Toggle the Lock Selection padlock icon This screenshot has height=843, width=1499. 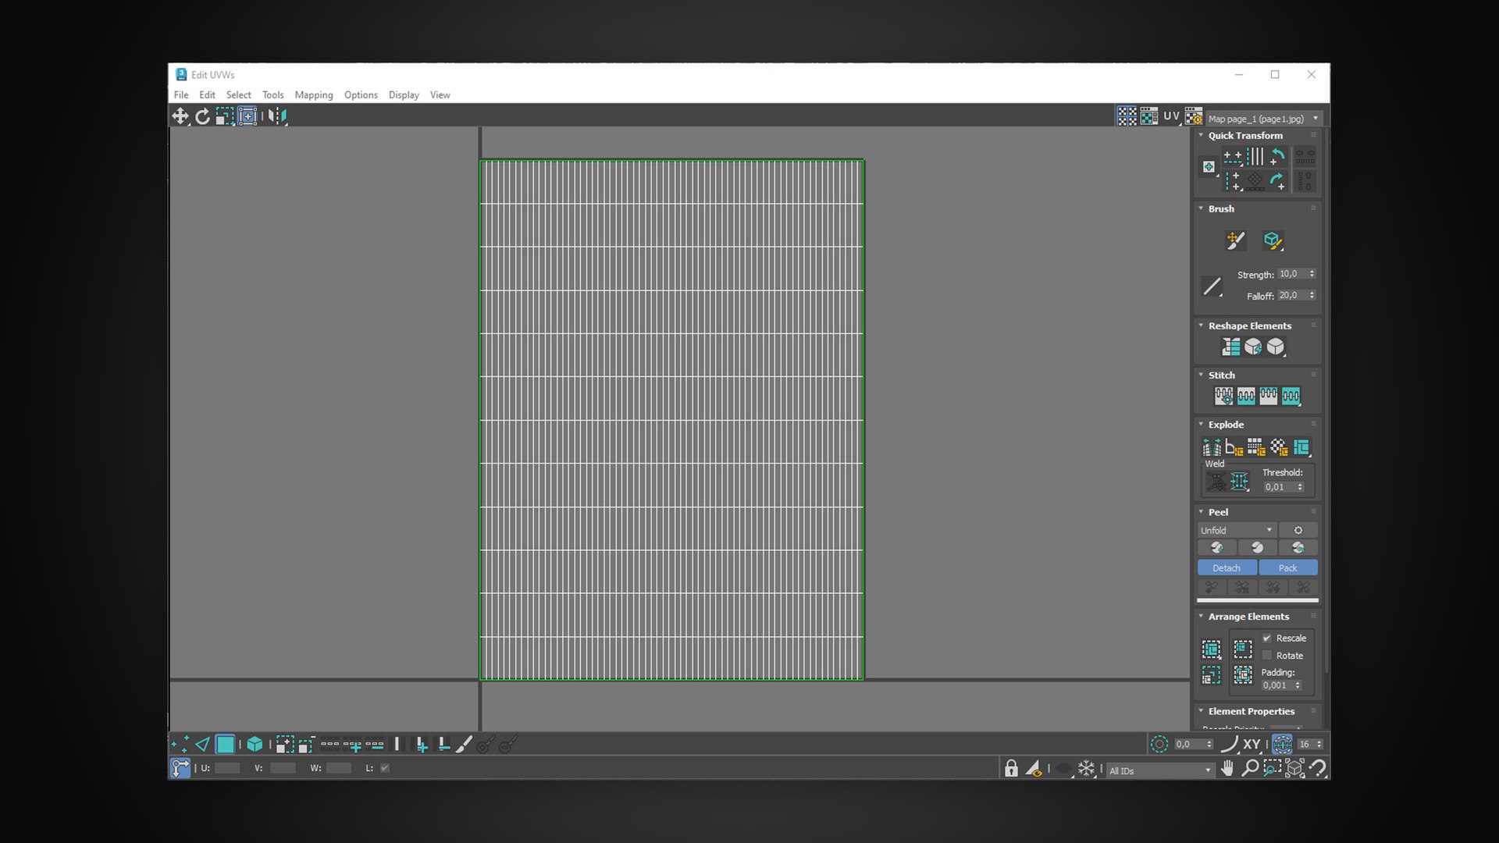[x=1011, y=769]
